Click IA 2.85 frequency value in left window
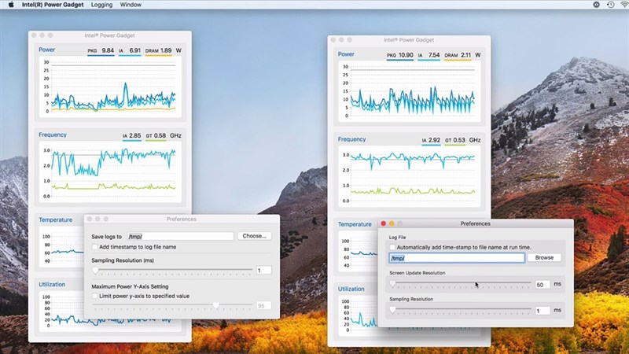 (132, 135)
